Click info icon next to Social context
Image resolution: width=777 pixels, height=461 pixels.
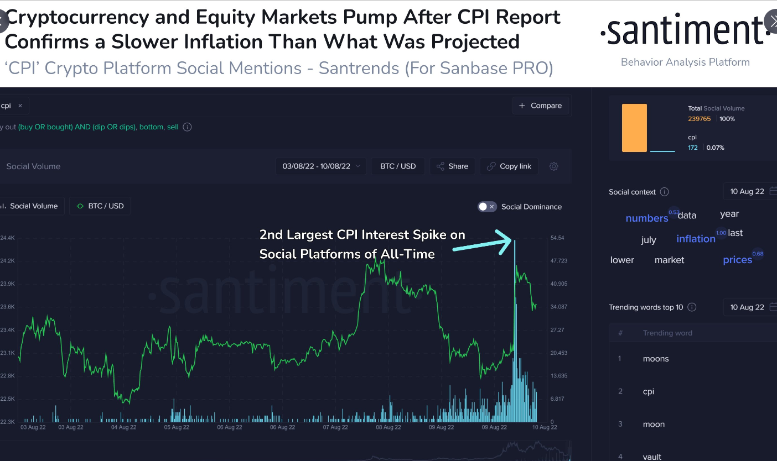coord(665,192)
